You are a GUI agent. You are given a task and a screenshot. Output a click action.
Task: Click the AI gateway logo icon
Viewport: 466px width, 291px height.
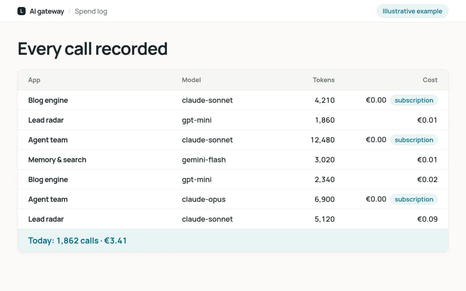22,11
